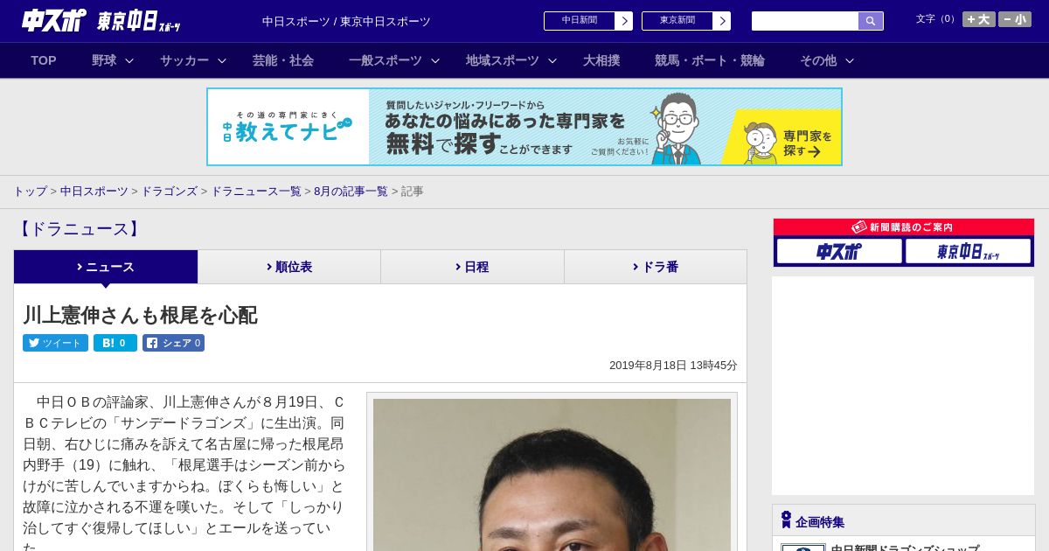This screenshot has width=1049, height=551.
Task: Switch to the 順位表 tab
Action: point(289,267)
